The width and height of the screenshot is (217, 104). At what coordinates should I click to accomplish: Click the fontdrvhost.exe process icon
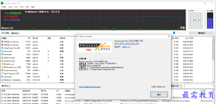(2, 70)
